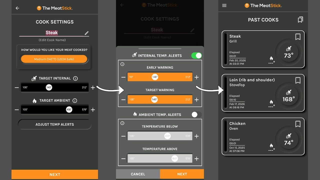Bookmark the Steak Grill cook
Viewport: 320px width, 180px height.
298,37
